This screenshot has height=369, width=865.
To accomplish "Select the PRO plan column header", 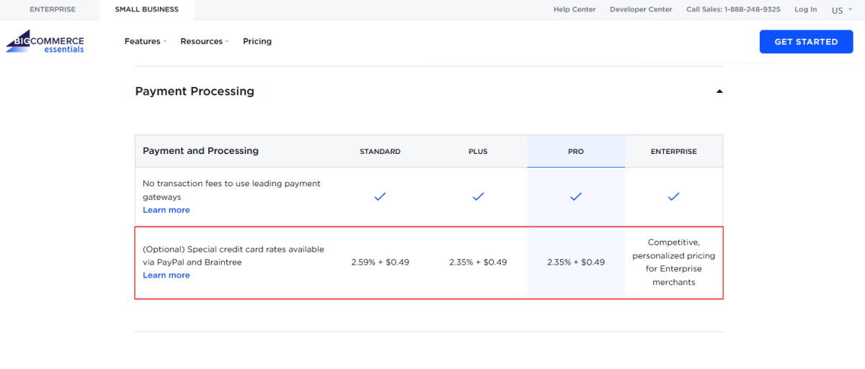I will tap(576, 152).
